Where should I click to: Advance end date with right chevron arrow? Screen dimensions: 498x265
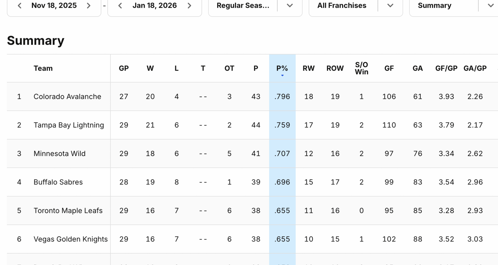(189, 5)
